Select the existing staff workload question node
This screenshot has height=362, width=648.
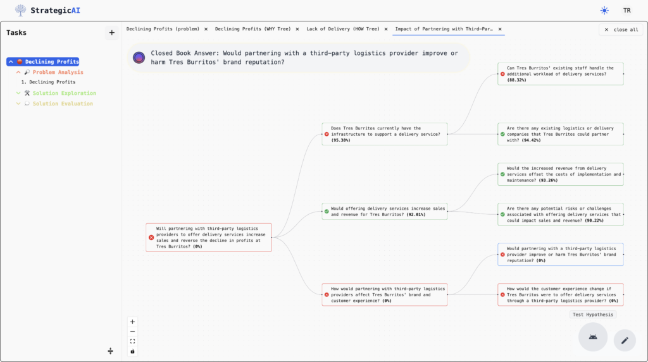pyautogui.click(x=560, y=73)
